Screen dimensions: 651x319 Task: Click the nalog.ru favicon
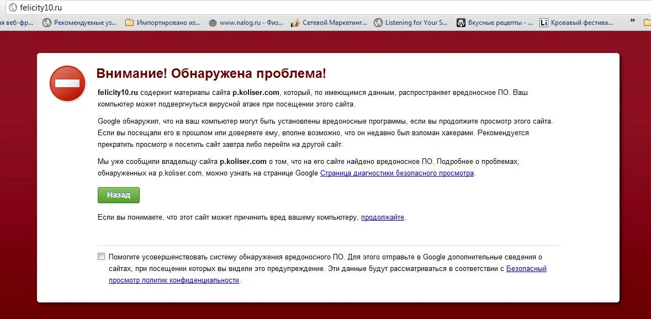pyautogui.click(x=213, y=23)
